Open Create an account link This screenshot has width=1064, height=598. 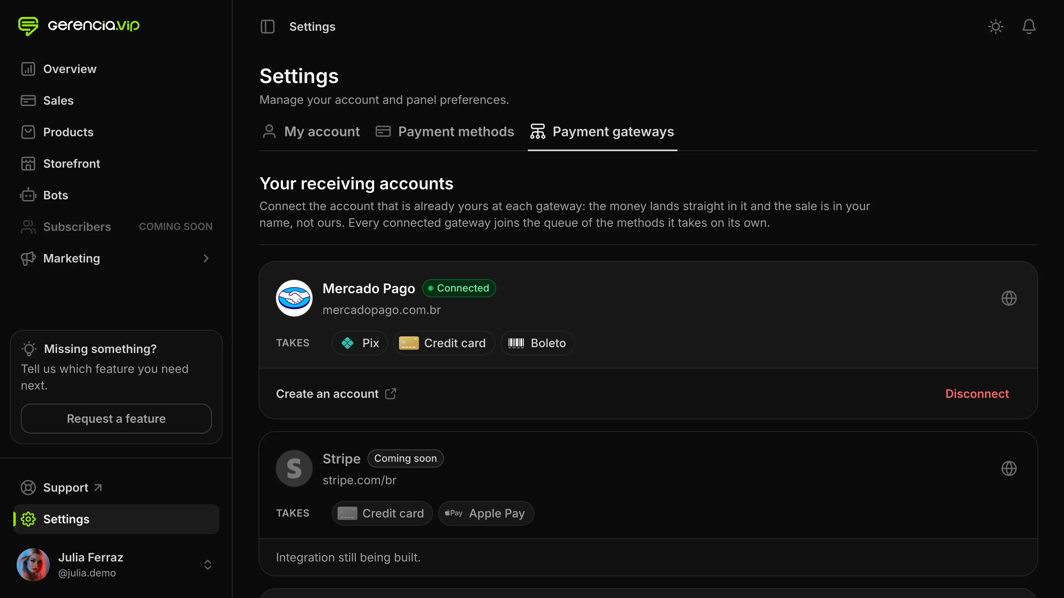pyautogui.click(x=336, y=394)
